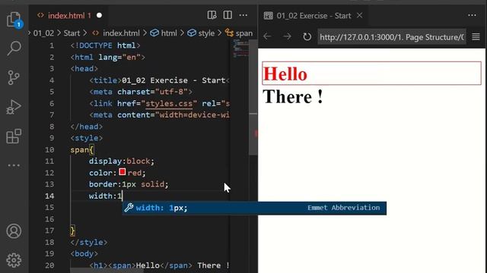This screenshot has width=487, height=273.
Task: Click the There ! text in preview
Action: coord(293,96)
